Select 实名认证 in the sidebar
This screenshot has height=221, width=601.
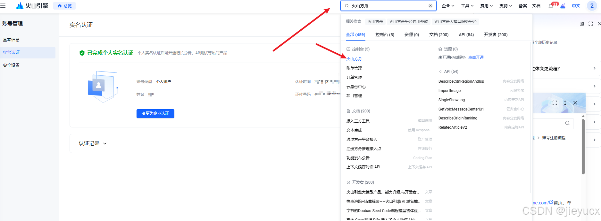click(28, 52)
